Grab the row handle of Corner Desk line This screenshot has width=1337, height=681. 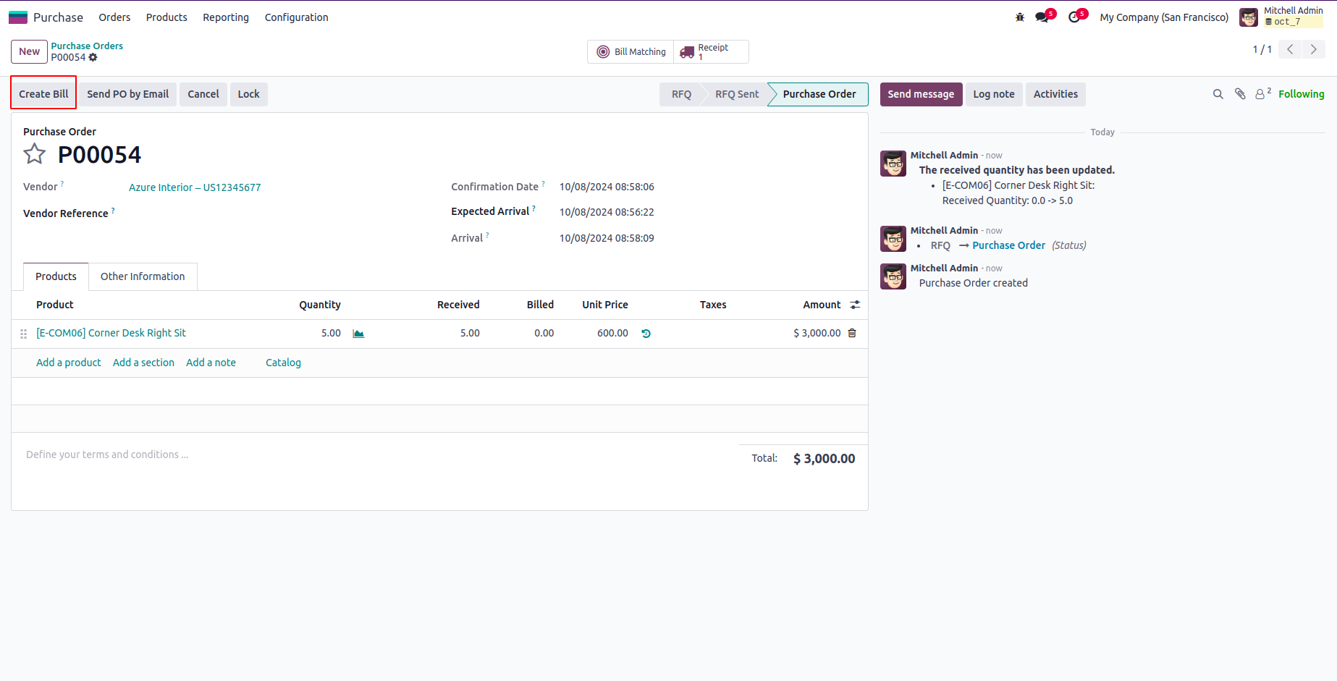(x=24, y=334)
